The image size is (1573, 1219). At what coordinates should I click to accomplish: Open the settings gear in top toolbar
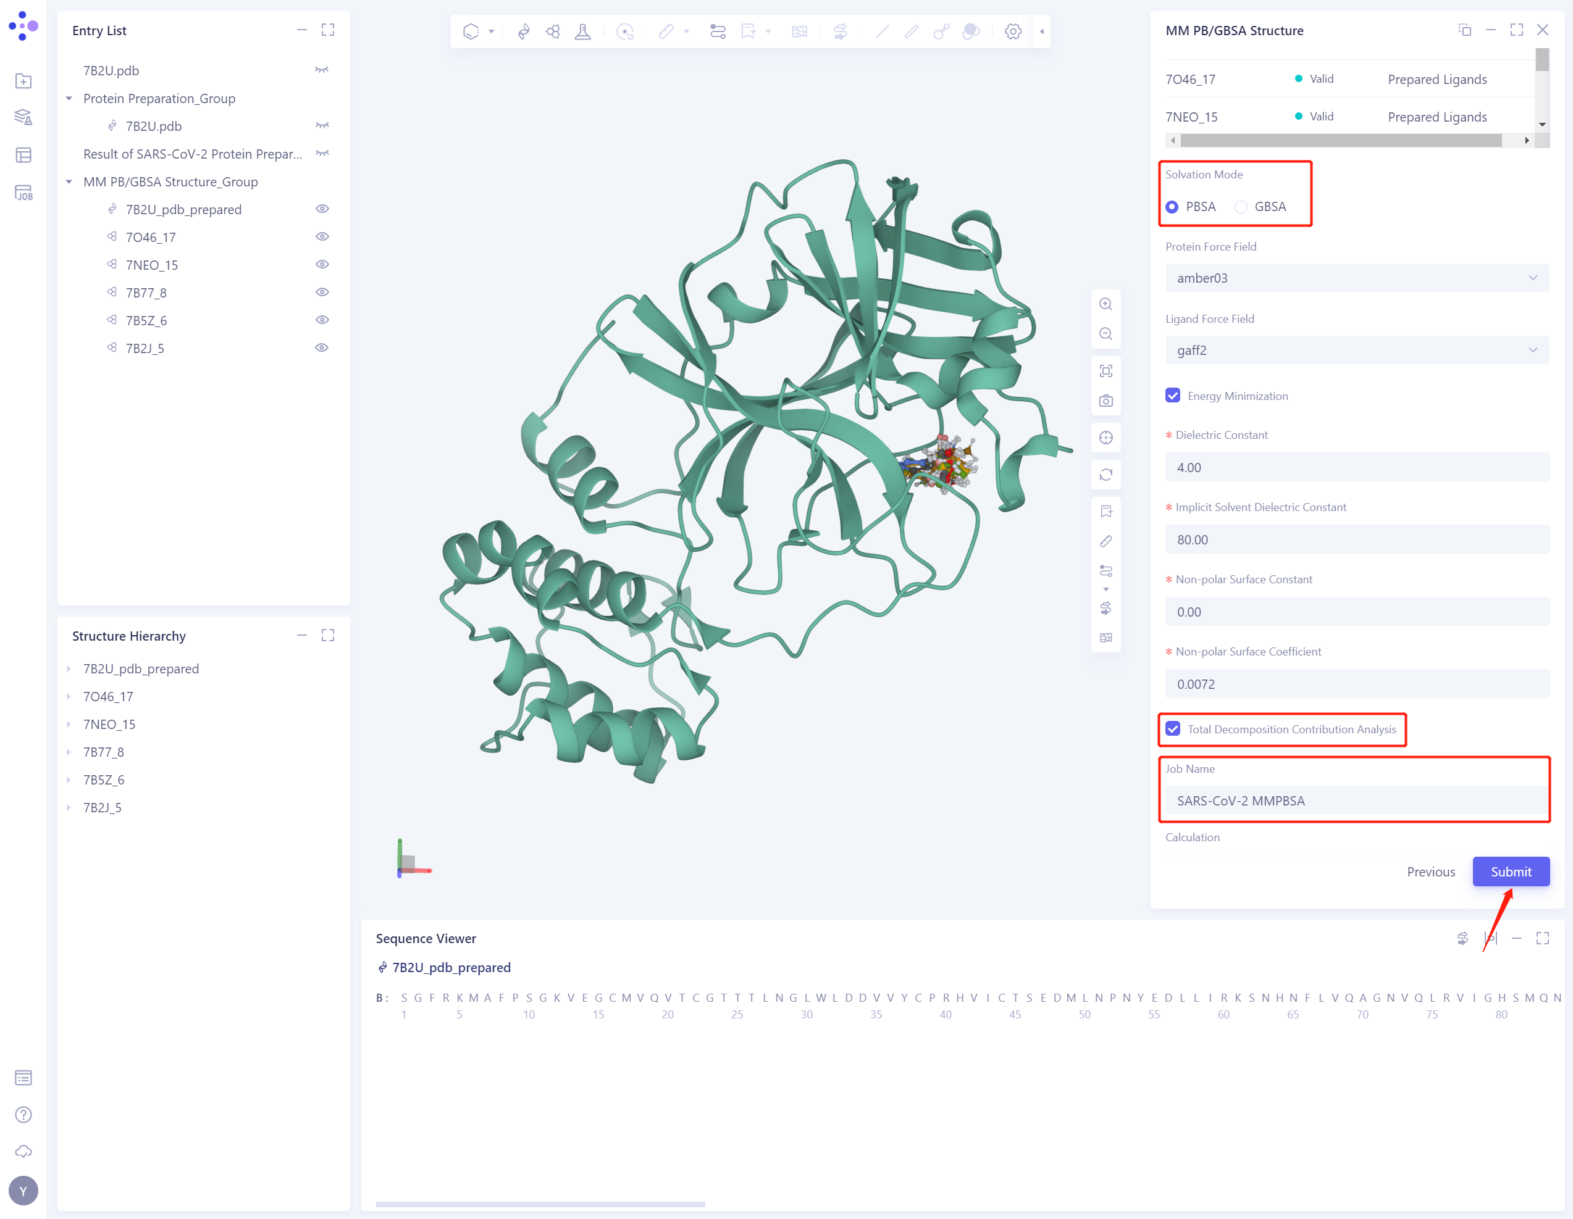[1013, 31]
